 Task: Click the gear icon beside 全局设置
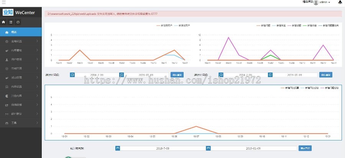[x=7, y=41]
